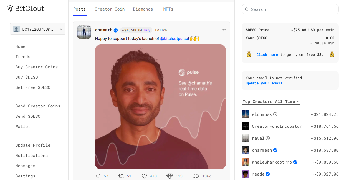
Task: Click the clock icon next to elonmusk
Action: [275, 114]
